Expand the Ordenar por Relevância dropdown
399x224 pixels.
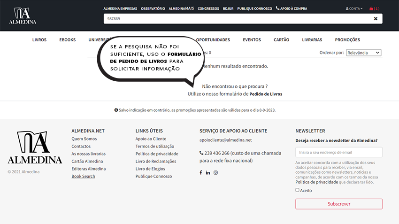(363, 53)
